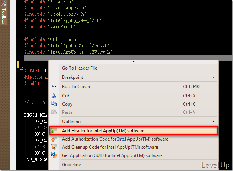233x171 pixels.
Task: Click the Paste clipboard icon
Action: (54, 112)
